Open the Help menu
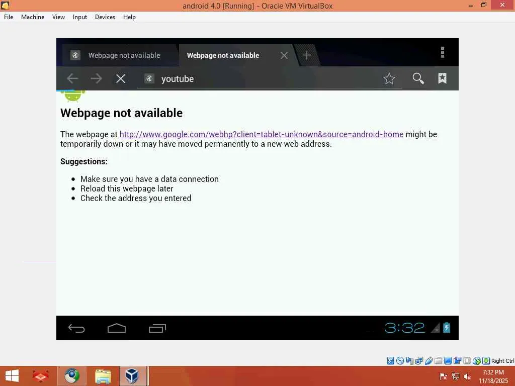 click(129, 17)
